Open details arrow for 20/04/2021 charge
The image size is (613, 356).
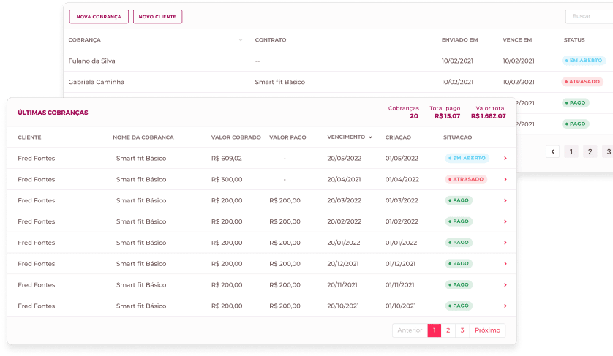[x=505, y=179]
